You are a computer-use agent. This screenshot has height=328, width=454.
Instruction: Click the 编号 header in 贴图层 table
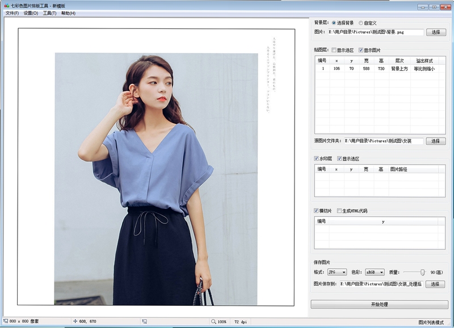[x=322, y=61]
